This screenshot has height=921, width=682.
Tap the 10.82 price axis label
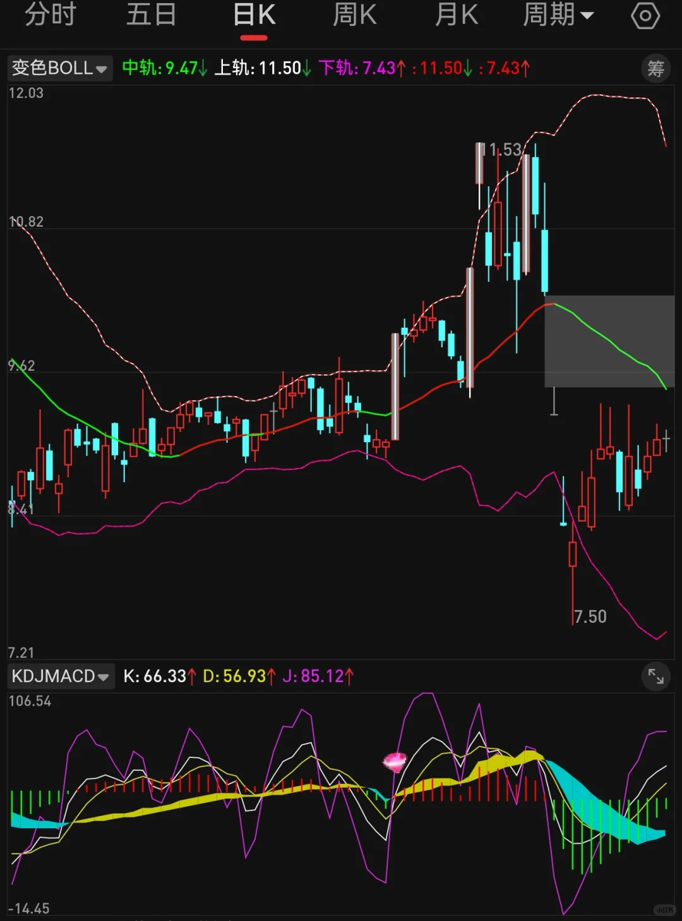(x=26, y=222)
